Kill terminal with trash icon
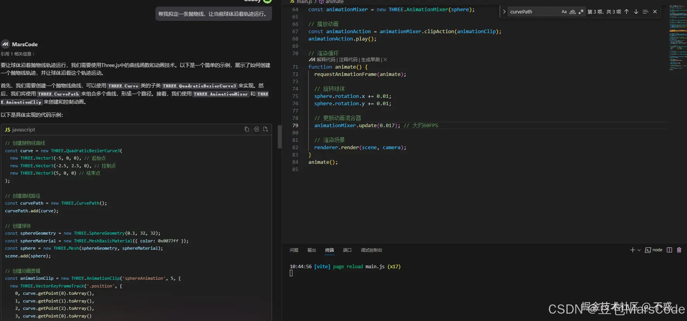This screenshot has width=687, height=321. [x=679, y=250]
